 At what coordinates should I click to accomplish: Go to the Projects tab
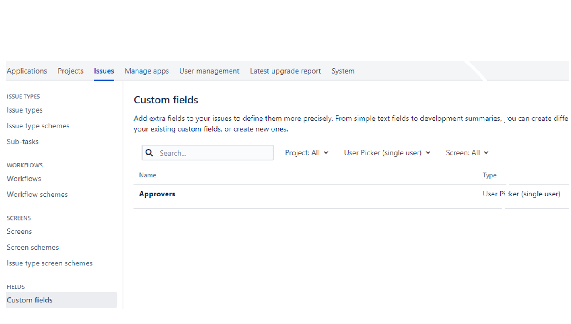pyautogui.click(x=70, y=71)
